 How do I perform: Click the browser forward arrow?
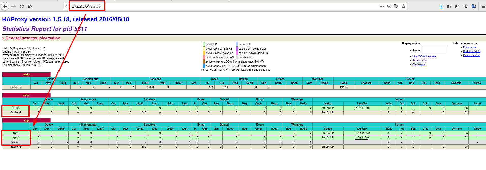coord(14,6)
